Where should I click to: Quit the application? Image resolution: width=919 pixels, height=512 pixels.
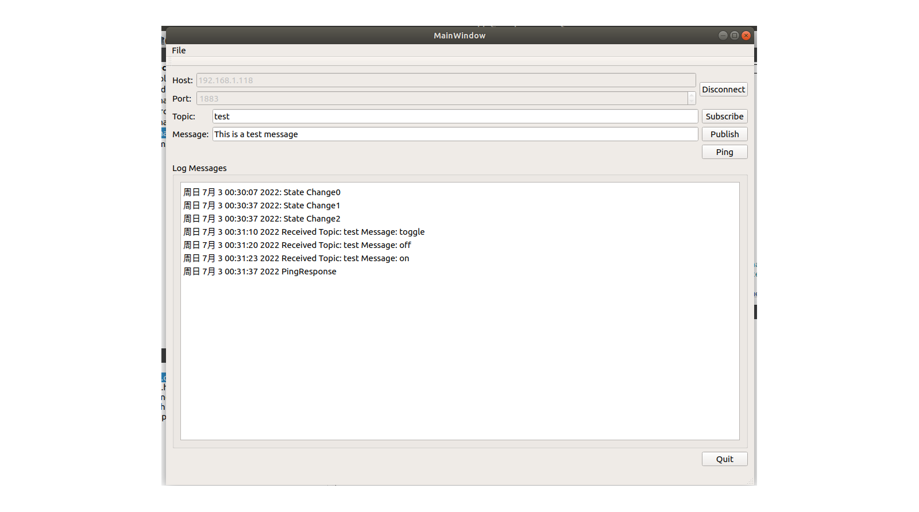(724, 459)
